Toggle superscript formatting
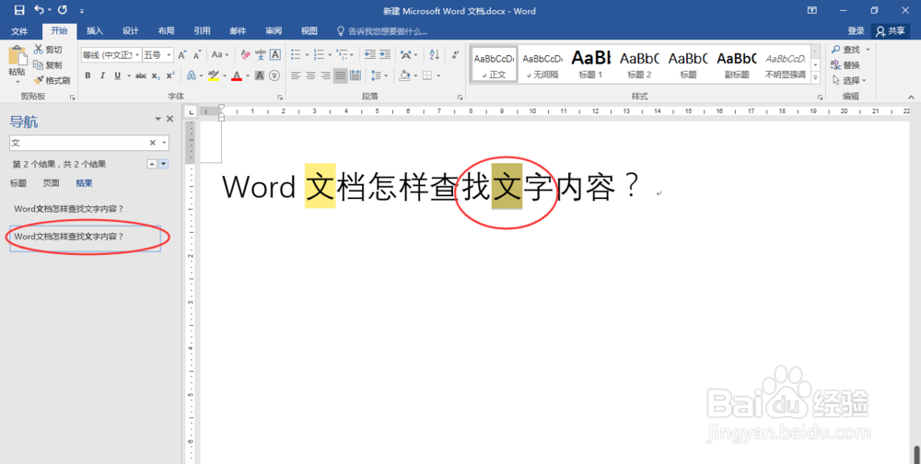The width and height of the screenshot is (921, 464). pyautogui.click(x=170, y=75)
